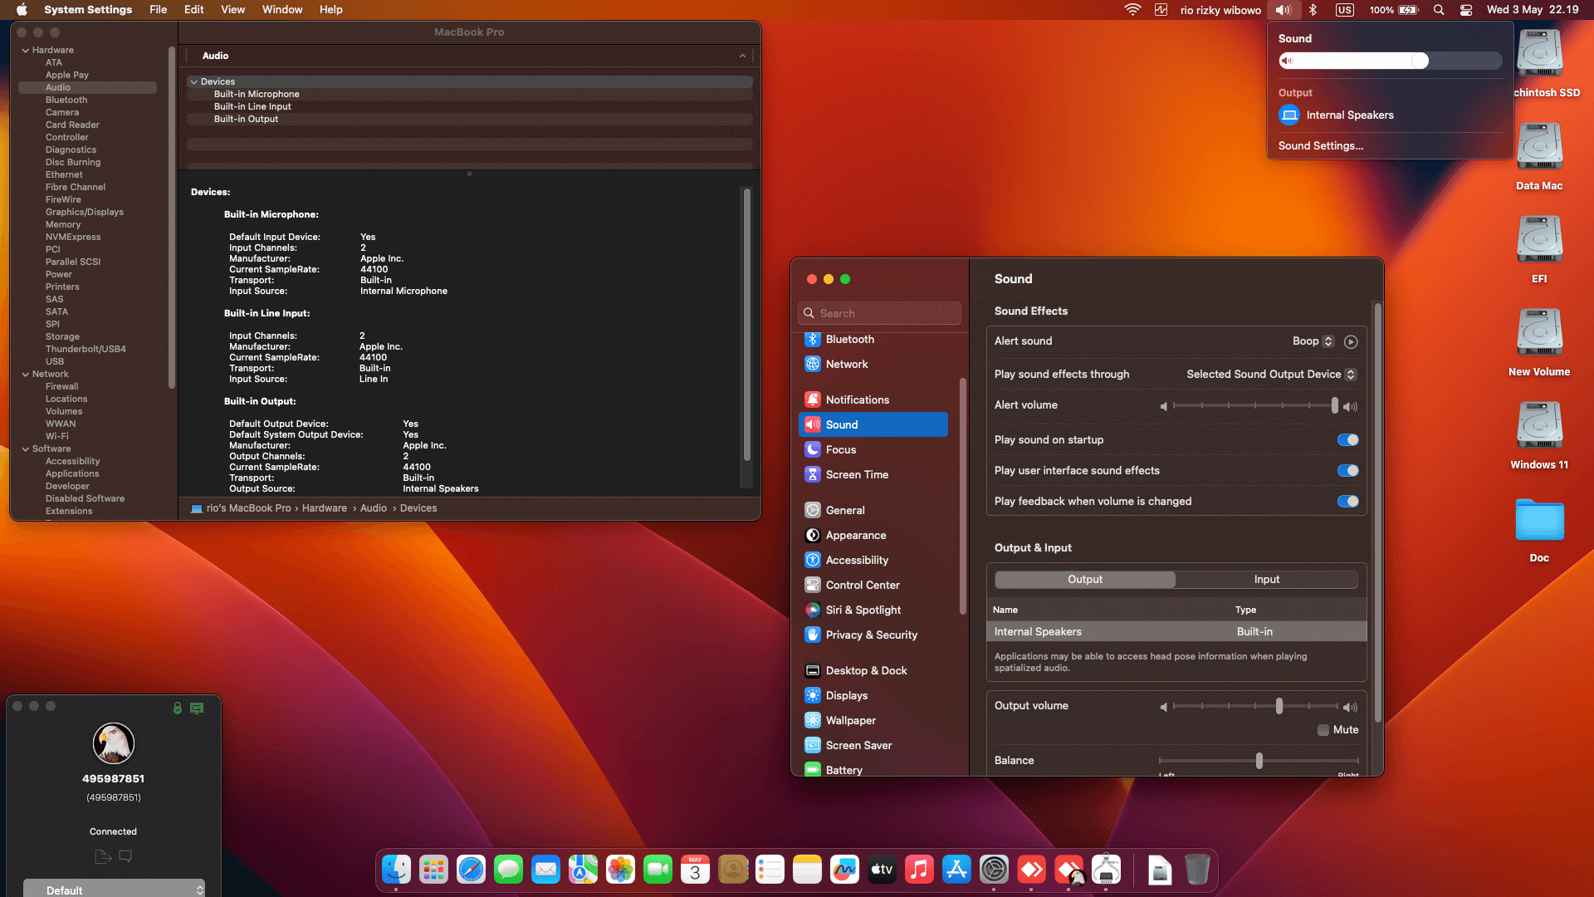Click the Output volume slider handle
Image resolution: width=1594 pixels, height=897 pixels.
1279,706
